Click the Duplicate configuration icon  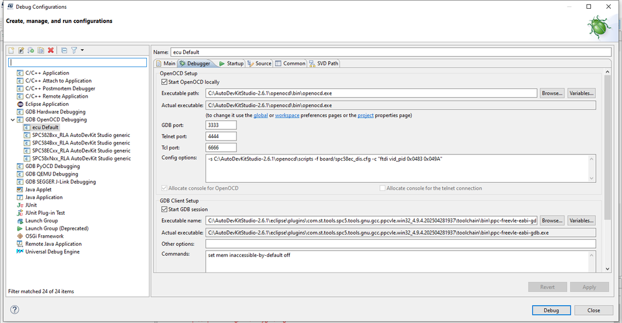(41, 50)
